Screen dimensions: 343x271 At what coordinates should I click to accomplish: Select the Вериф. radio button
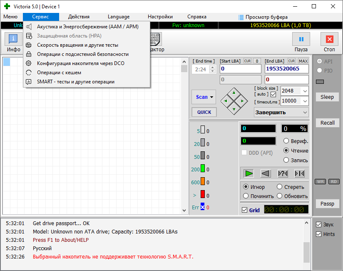tap(286, 141)
